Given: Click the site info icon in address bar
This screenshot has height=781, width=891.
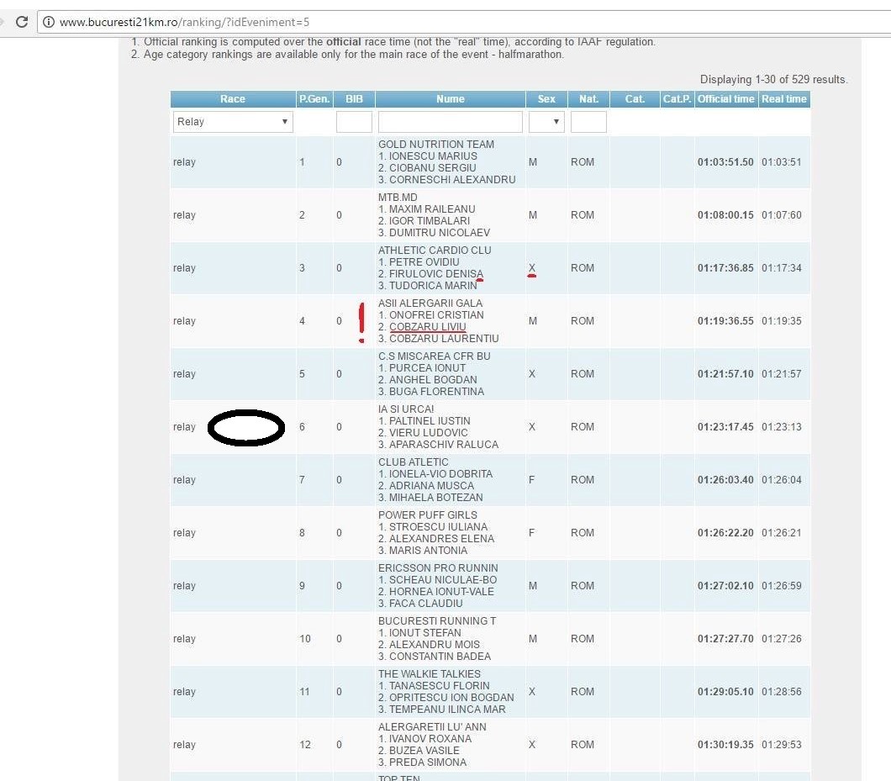Looking at the screenshot, I should click(49, 22).
